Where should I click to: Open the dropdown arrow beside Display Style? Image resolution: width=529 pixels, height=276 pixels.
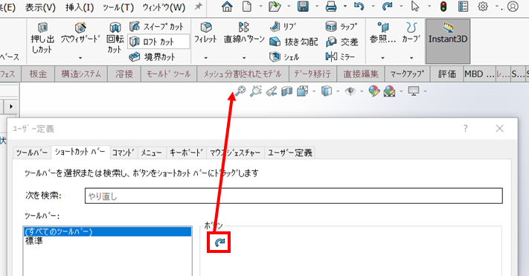point(338,91)
